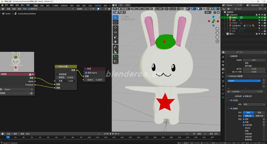Screen dimensions: 267x144
Task: Uncheck the 折痕 edge type checkbox
Action: (244, 122)
